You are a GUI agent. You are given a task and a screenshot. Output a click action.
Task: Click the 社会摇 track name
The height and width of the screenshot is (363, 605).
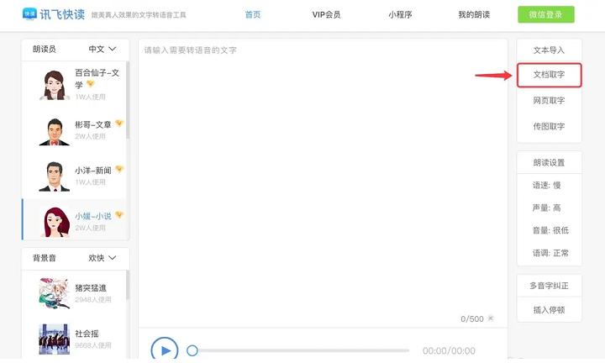point(87,334)
